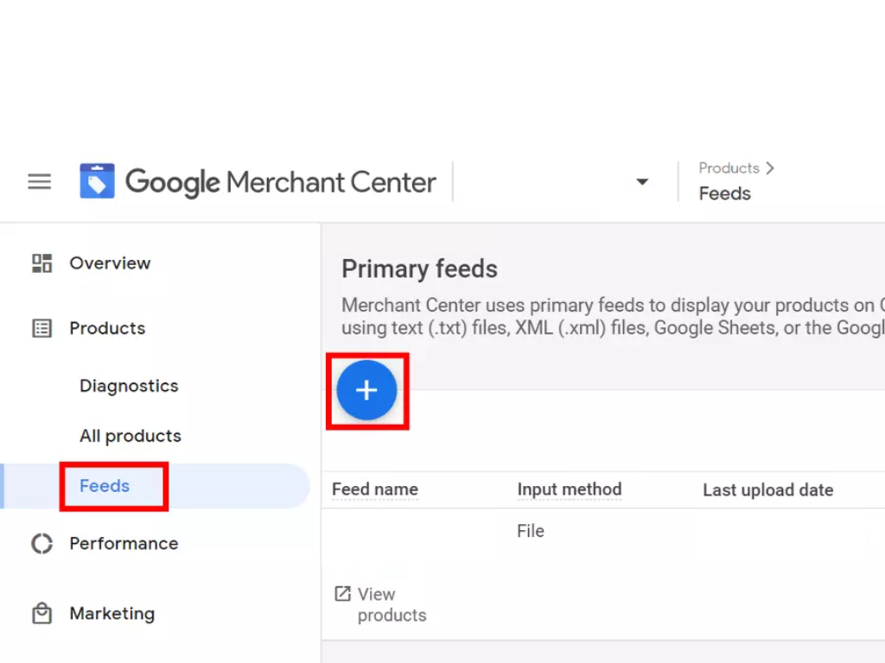Click the Performance circle icon
This screenshot has height=663, width=885.
(41, 544)
